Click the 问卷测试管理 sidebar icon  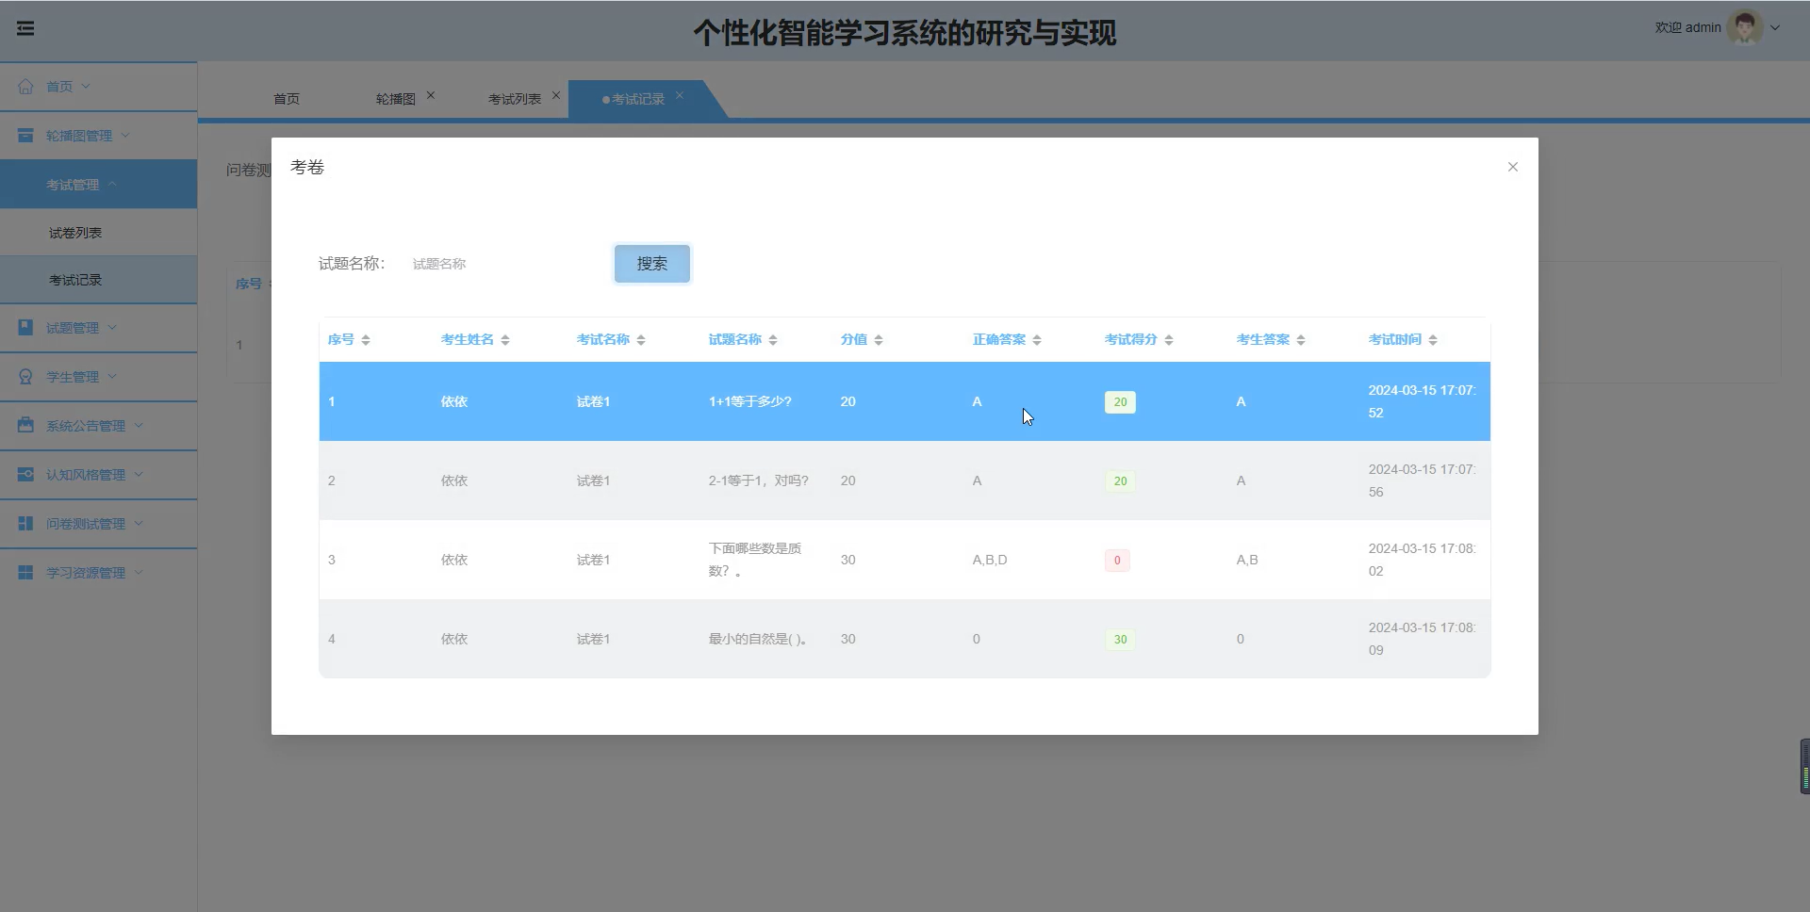(25, 523)
